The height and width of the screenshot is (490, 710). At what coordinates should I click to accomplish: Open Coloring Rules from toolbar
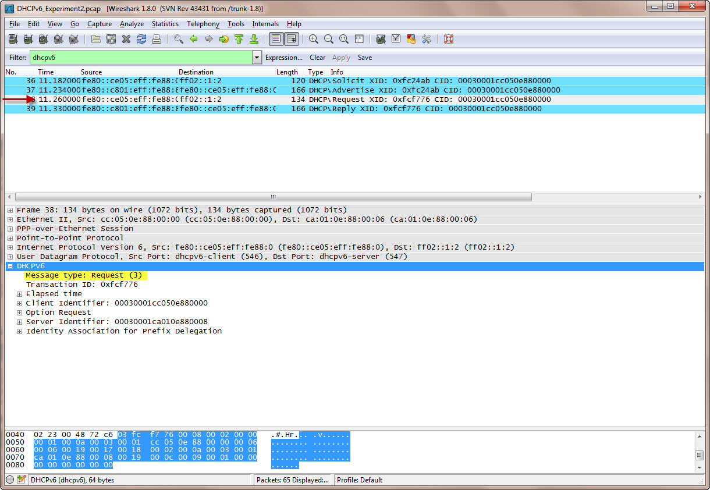411,39
